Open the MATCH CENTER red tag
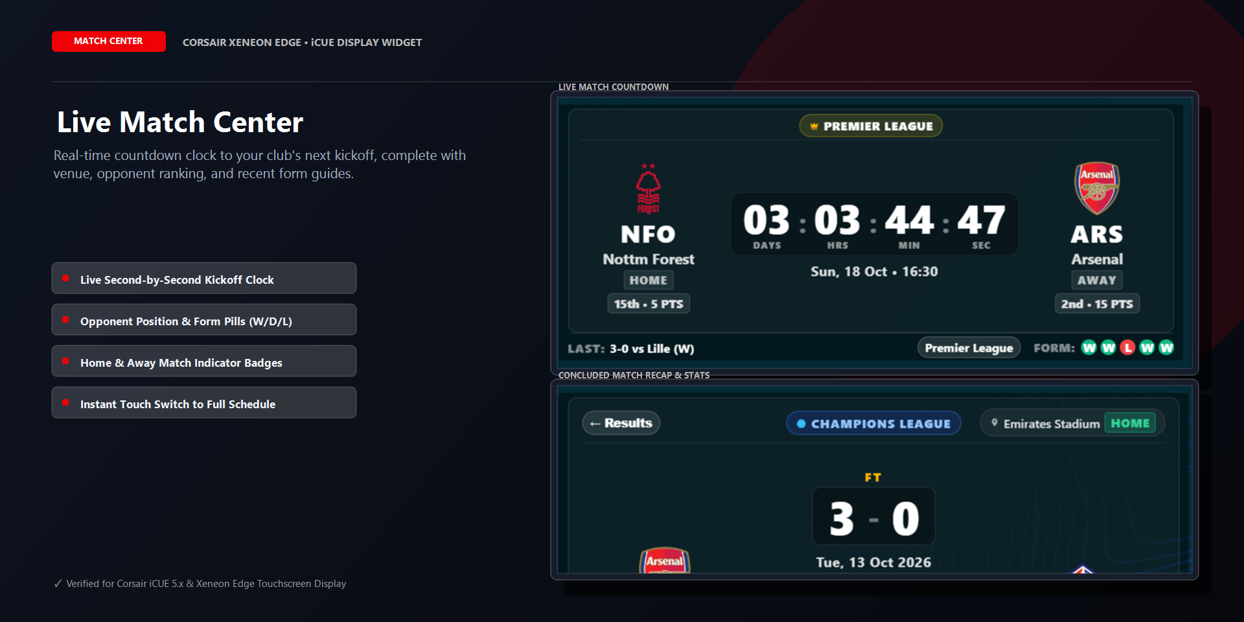Viewport: 1244px width, 622px height. point(109,41)
